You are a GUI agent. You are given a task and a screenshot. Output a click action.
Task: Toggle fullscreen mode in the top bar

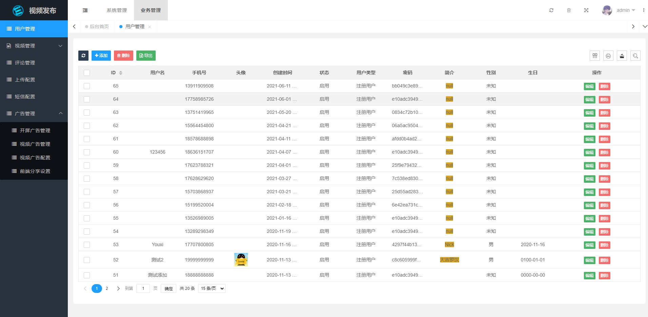(586, 10)
